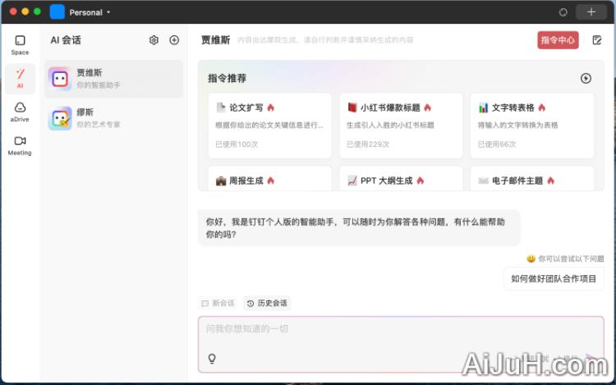Click suggested question 如何做好团队合作项目
The image size is (616, 385).
pos(554,278)
